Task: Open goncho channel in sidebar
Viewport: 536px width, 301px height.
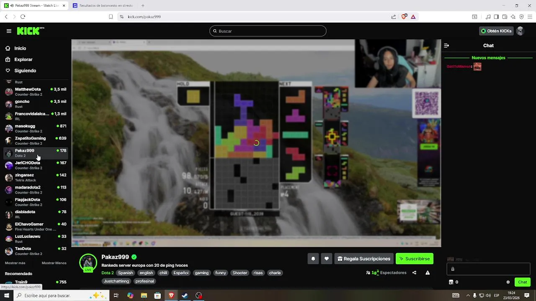Action: tap(35, 104)
